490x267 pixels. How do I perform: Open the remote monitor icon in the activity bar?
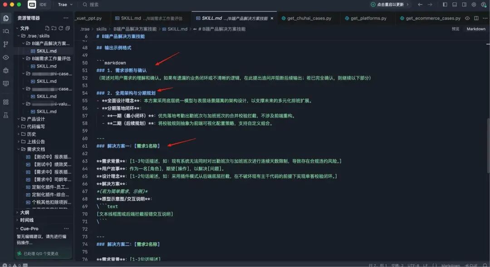(x=5, y=83)
